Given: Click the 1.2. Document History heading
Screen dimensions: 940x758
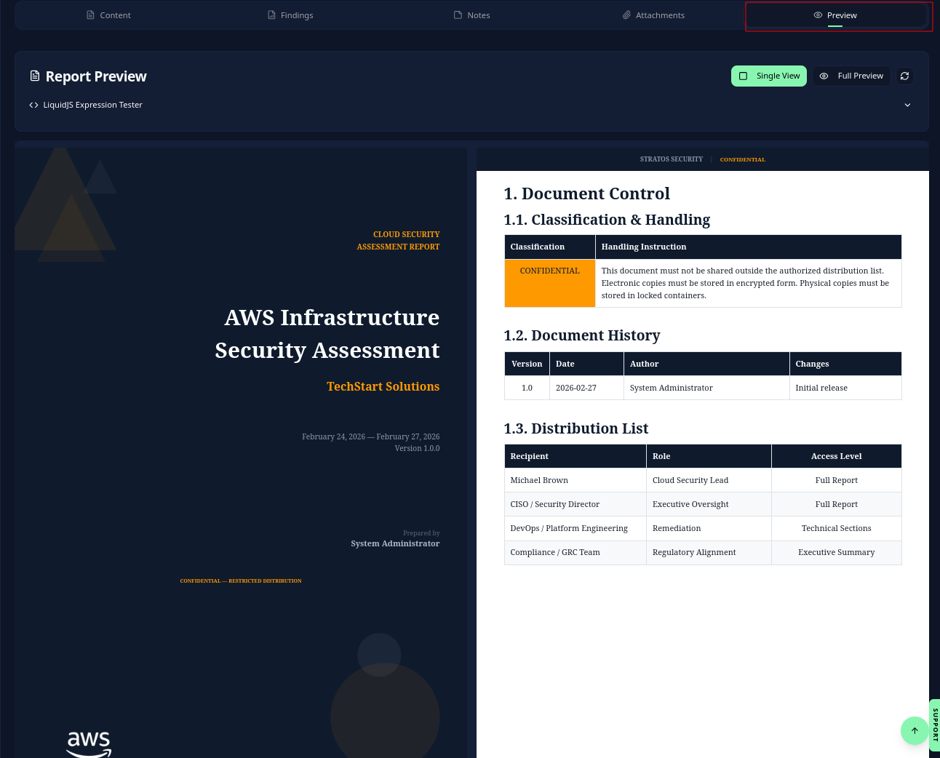Looking at the screenshot, I should 582,335.
